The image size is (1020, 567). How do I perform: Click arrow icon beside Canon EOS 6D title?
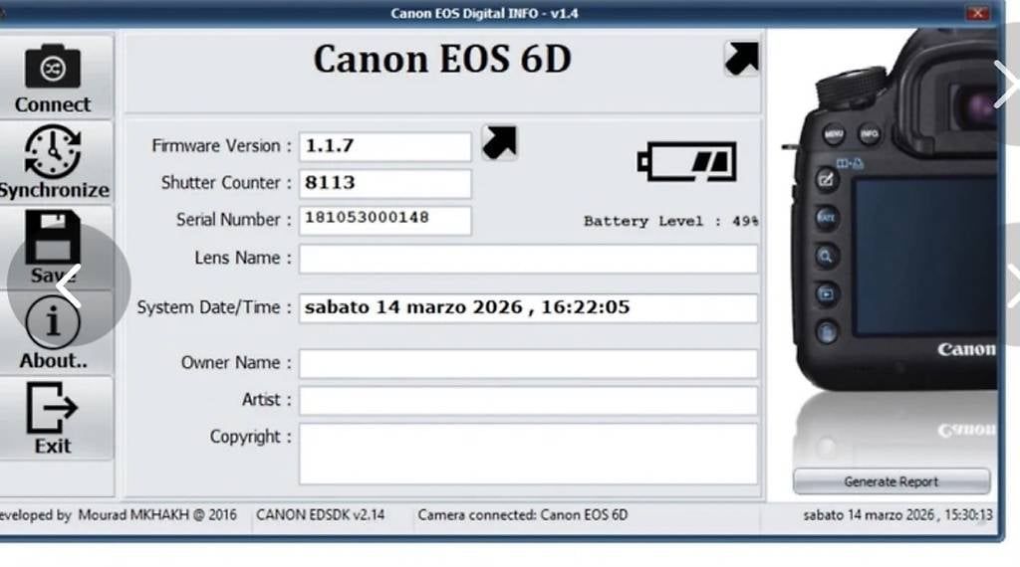pyautogui.click(x=741, y=59)
